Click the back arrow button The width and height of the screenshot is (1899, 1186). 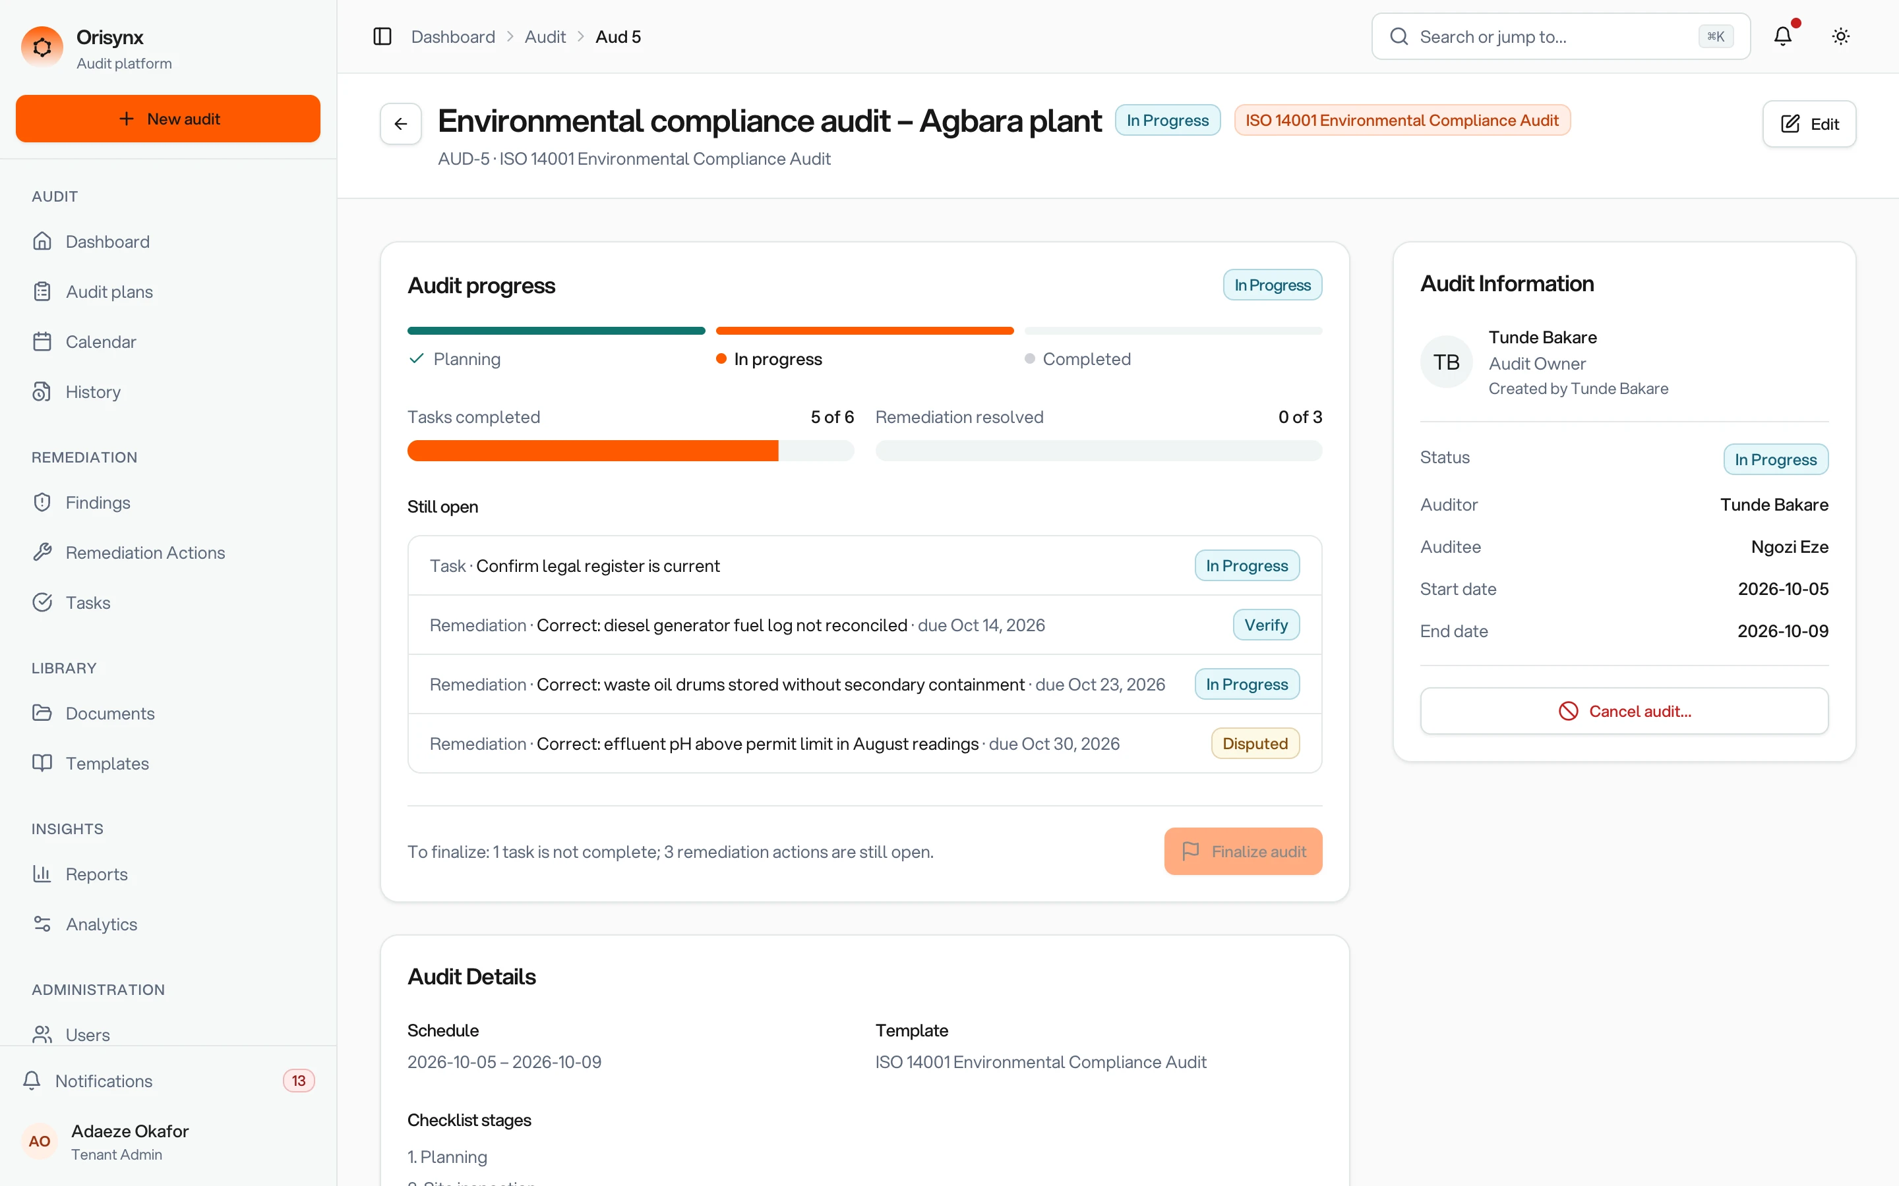(x=401, y=124)
